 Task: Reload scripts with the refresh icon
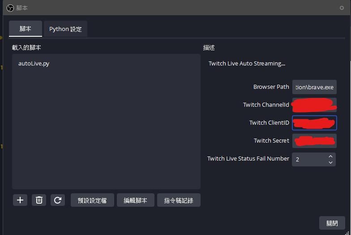[58, 200]
